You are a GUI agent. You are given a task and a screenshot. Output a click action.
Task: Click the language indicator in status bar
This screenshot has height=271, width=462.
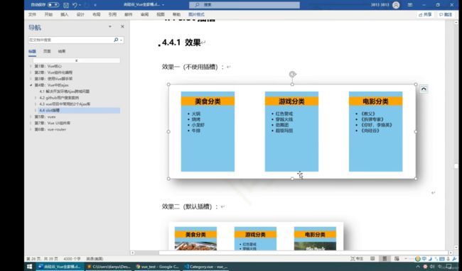click(95, 259)
